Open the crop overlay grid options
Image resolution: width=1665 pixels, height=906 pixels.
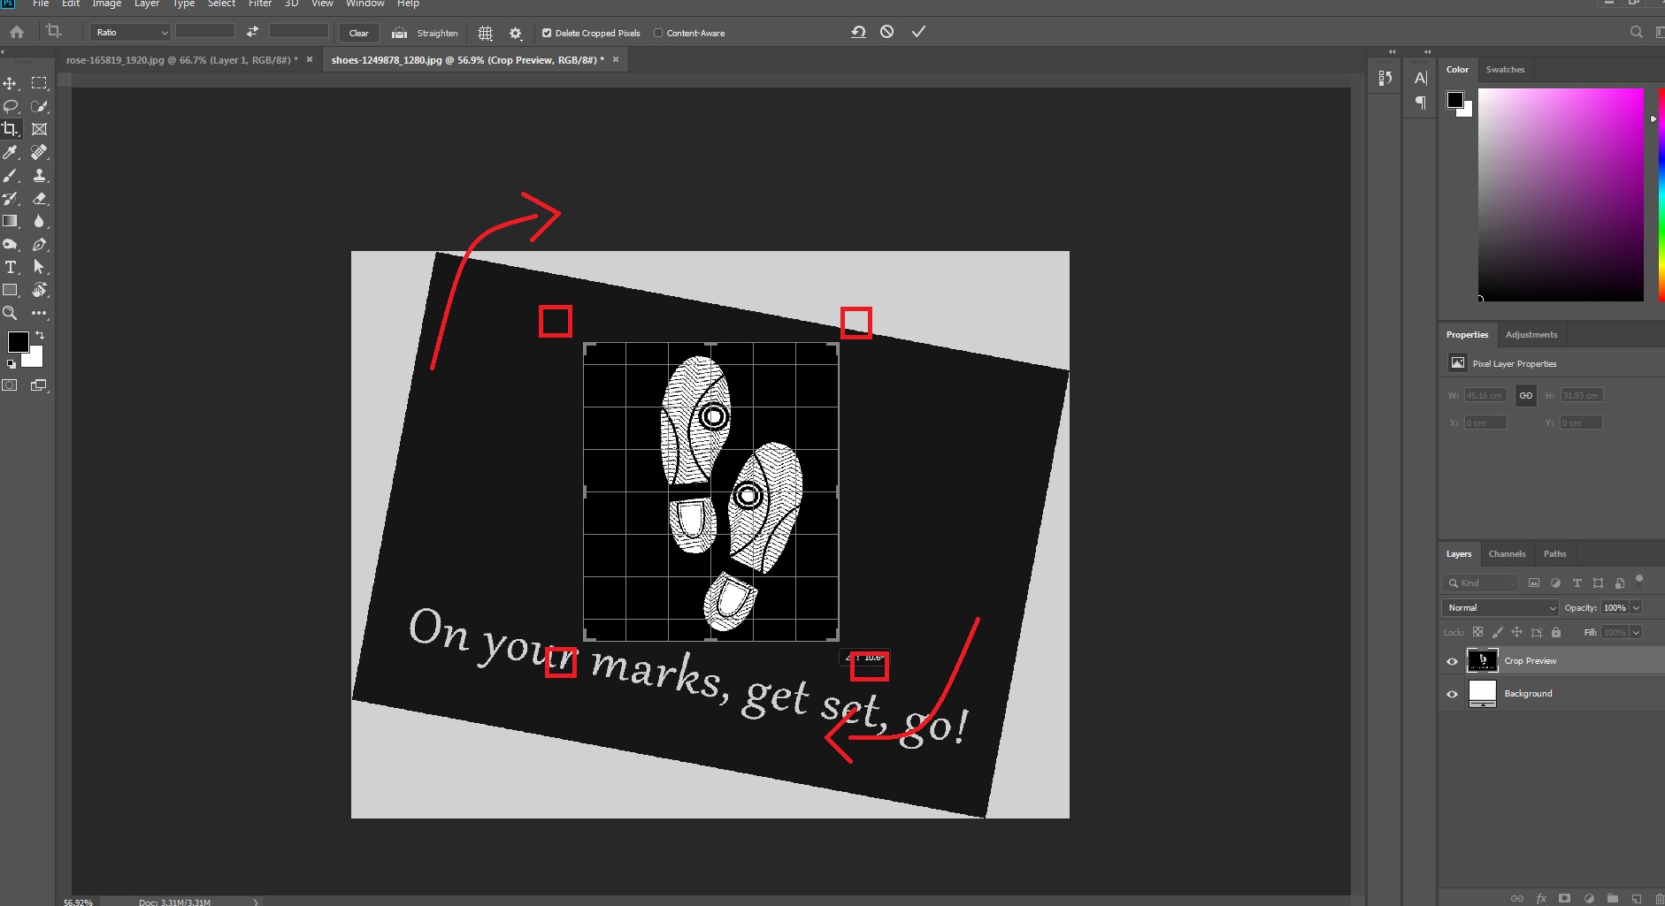click(485, 34)
